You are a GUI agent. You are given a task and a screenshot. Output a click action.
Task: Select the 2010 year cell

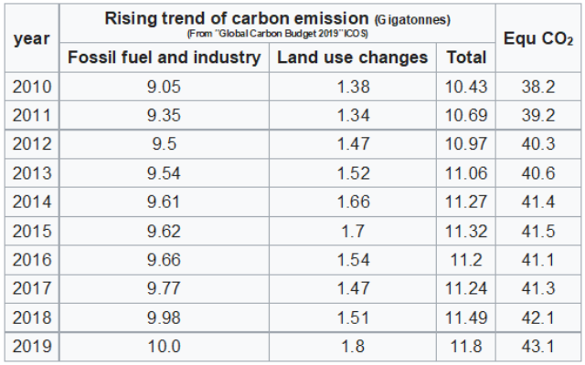point(32,88)
